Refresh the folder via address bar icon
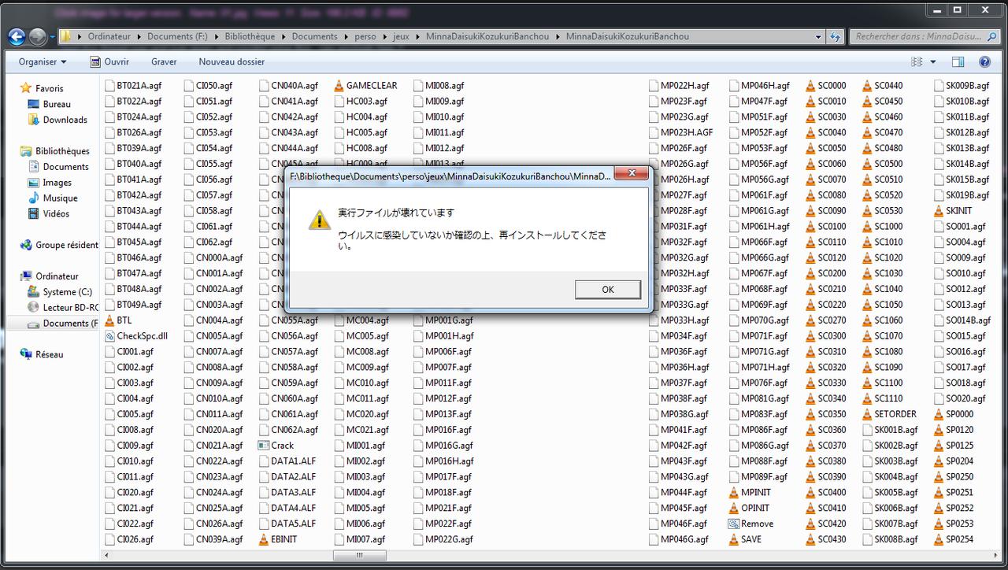The image size is (1008, 570). click(835, 36)
